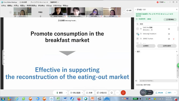Toggle the mute microphone button
This screenshot has width=179, height=101.
point(60,93)
